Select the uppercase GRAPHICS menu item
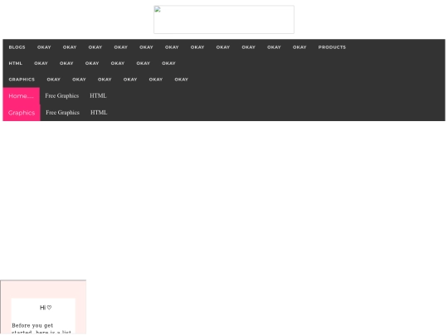Image resolution: width=448 pixels, height=336 pixels. point(22,79)
